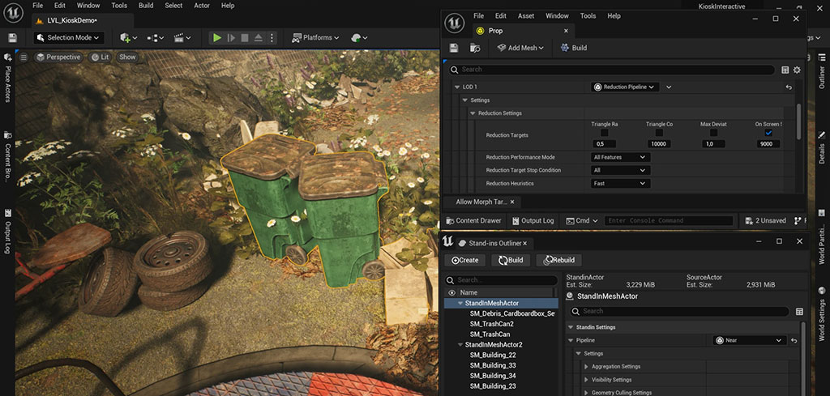830x396 pixels.
Task: Open the Build menu in main editor
Action: click(146, 6)
